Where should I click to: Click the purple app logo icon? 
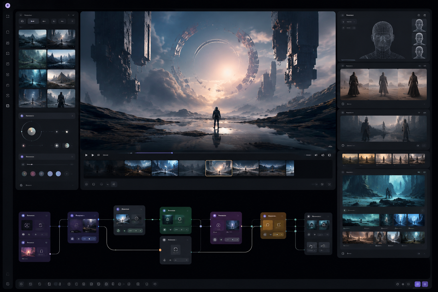(x=8, y=5)
